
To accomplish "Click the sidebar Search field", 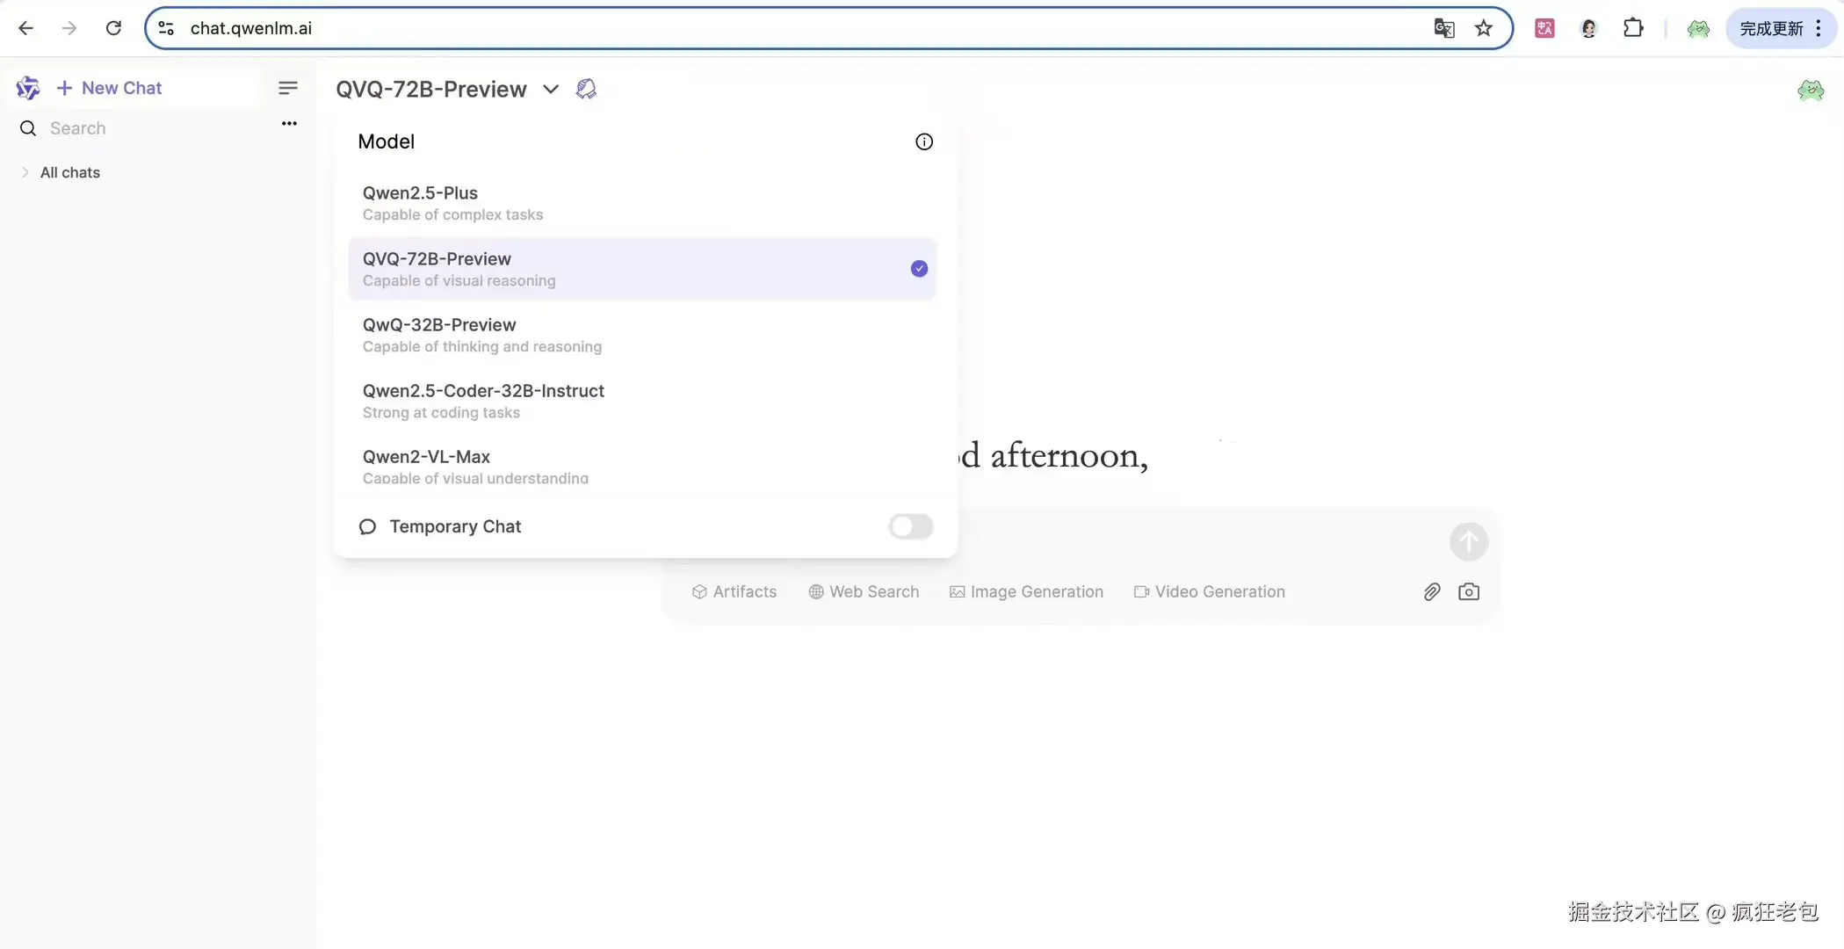I will click(132, 128).
